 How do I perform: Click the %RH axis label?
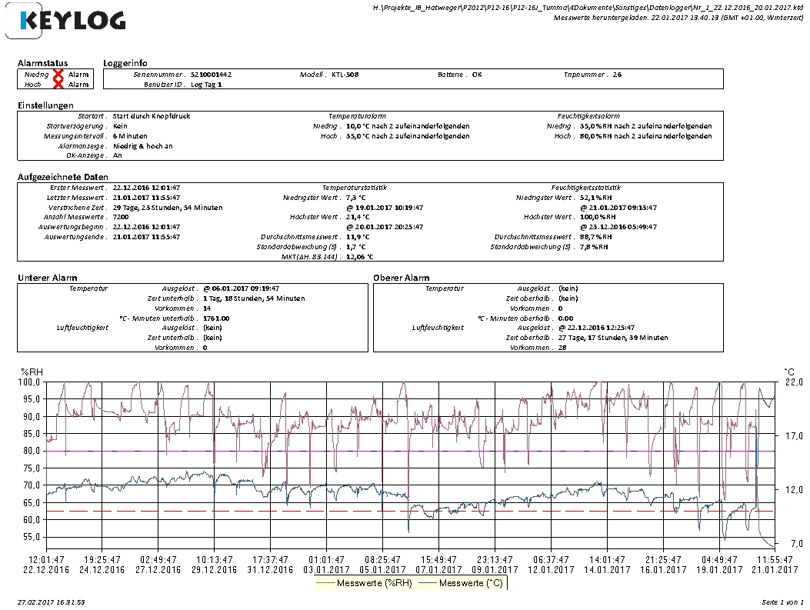pyautogui.click(x=32, y=372)
